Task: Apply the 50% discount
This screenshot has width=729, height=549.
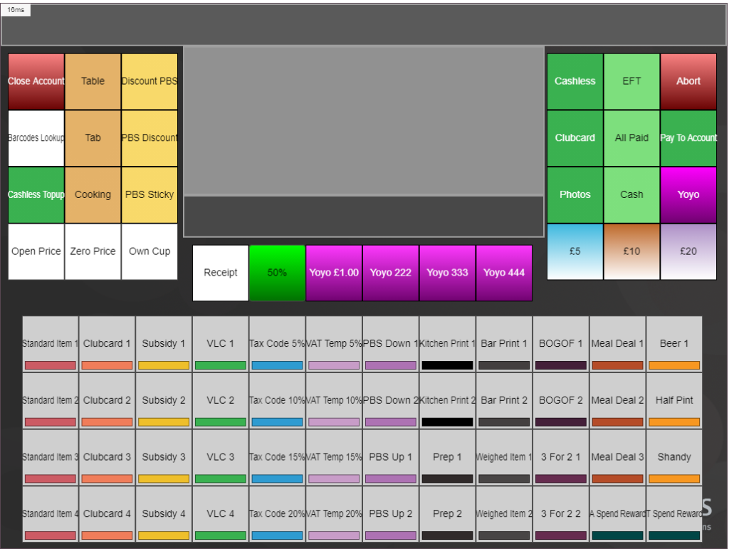Action: tap(277, 273)
